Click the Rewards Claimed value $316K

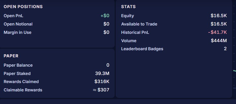102,82
